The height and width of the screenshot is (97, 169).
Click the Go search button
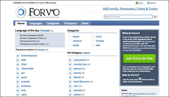click(155, 17)
